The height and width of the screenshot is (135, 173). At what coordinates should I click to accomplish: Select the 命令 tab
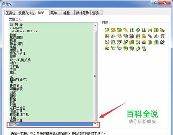(x=43, y=12)
